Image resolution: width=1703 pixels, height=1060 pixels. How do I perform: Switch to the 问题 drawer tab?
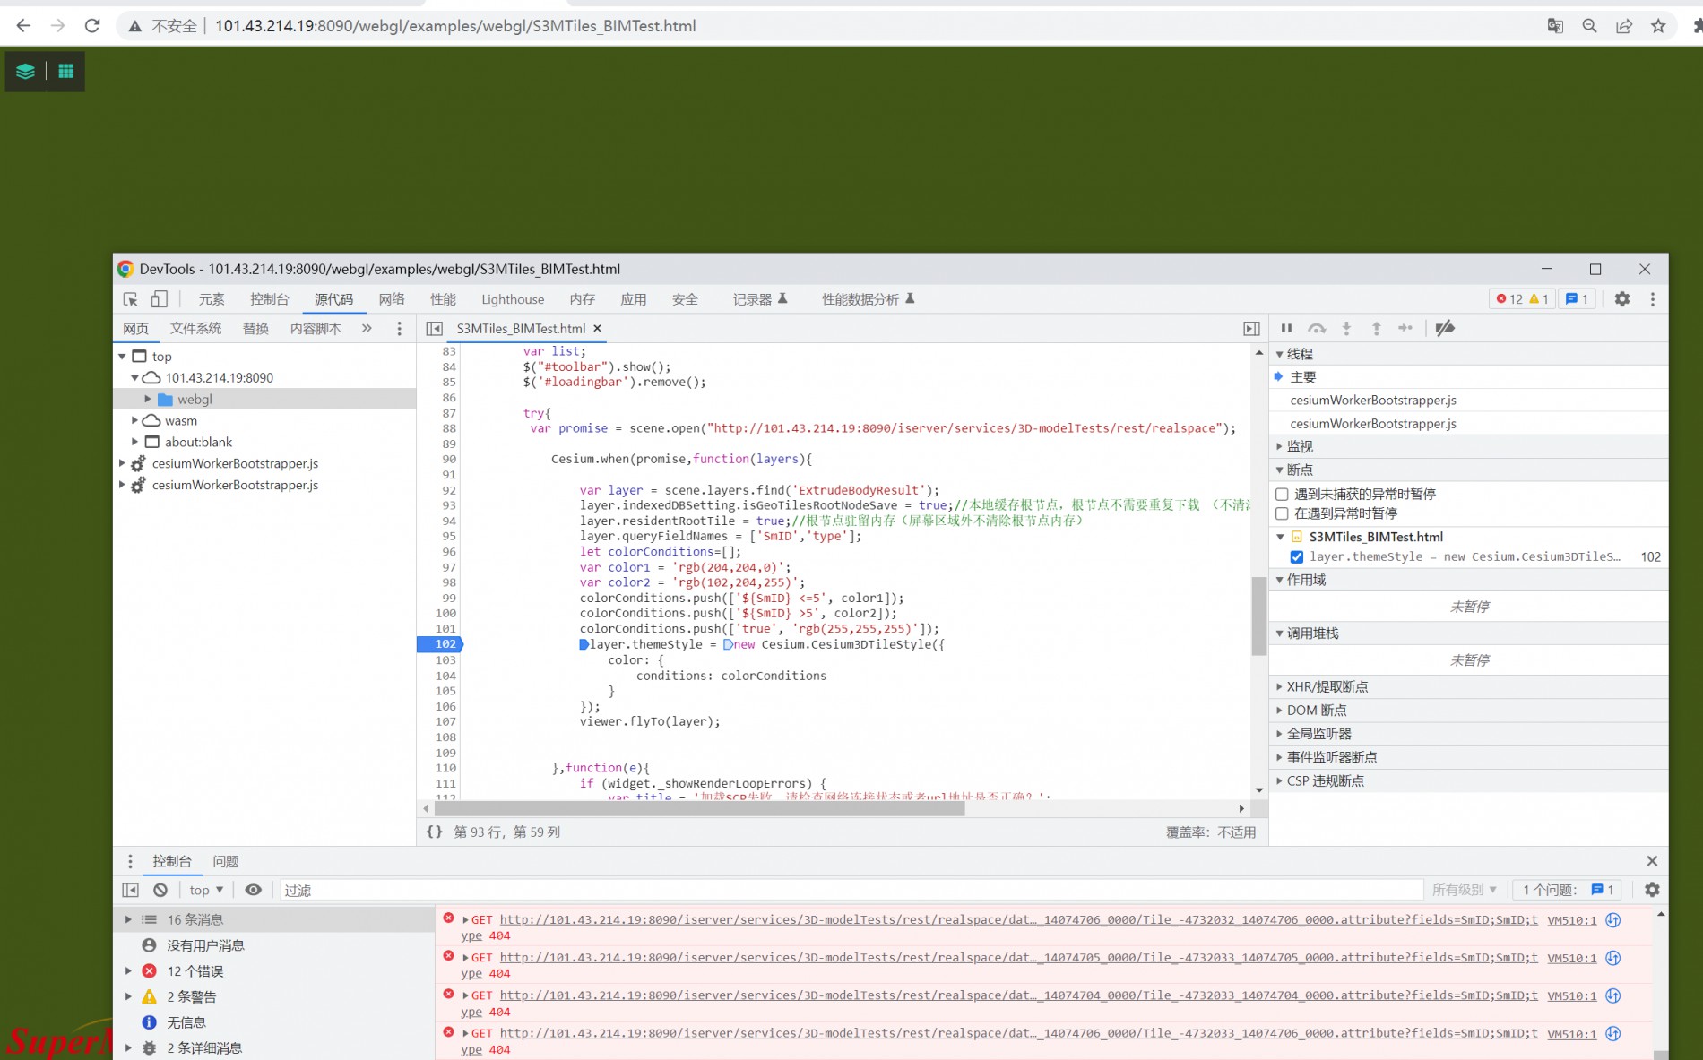tap(226, 861)
